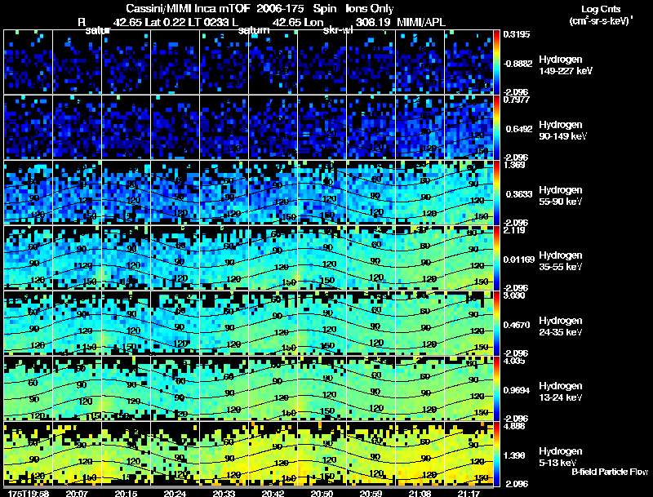Click the 'Hydrogen 149-227 keV' label
Viewport: 653px width, 497px height.
pos(565,65)
